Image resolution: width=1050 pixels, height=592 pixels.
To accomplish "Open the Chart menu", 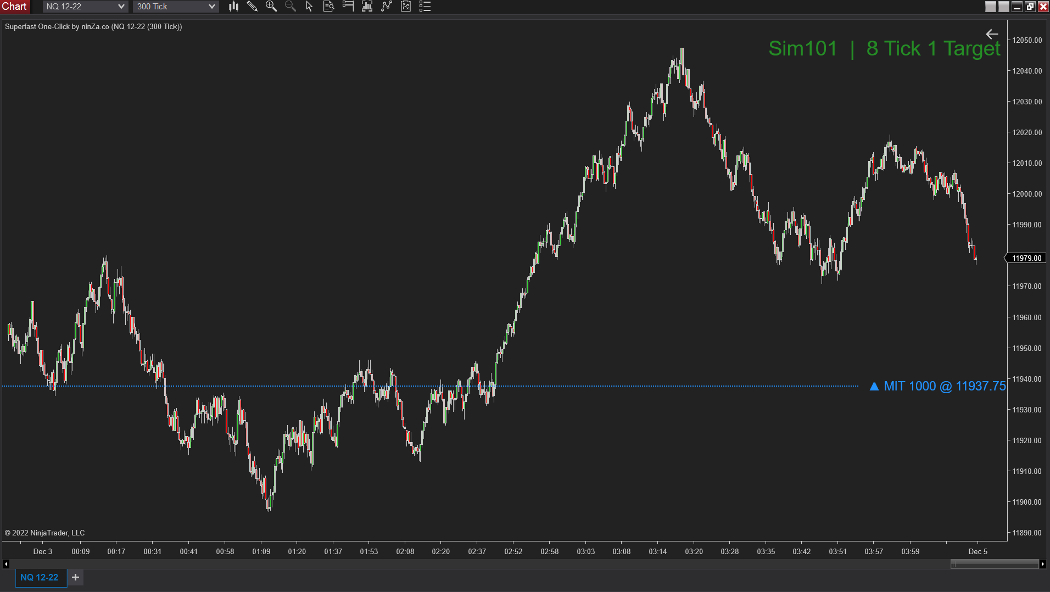I will 15,6.
